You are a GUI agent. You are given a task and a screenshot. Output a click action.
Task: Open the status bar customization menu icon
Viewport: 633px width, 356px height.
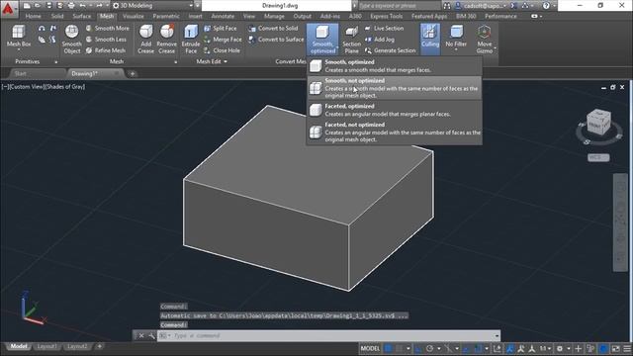pos(627,348)
